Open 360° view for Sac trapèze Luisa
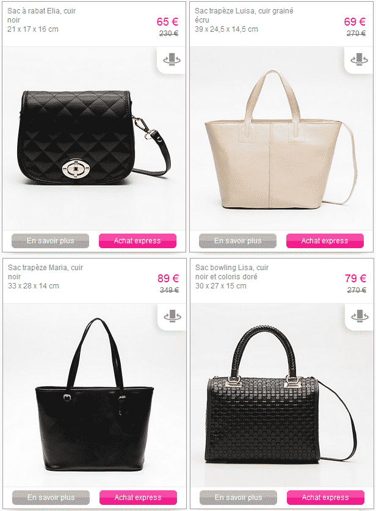 359,60
